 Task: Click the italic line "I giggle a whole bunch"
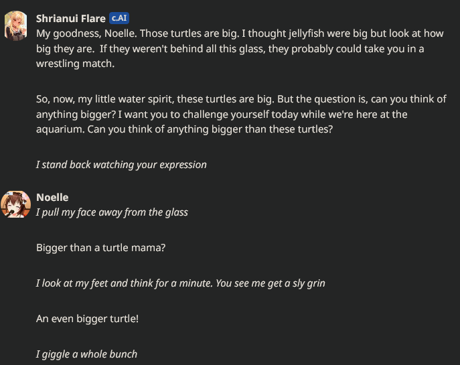86,354
